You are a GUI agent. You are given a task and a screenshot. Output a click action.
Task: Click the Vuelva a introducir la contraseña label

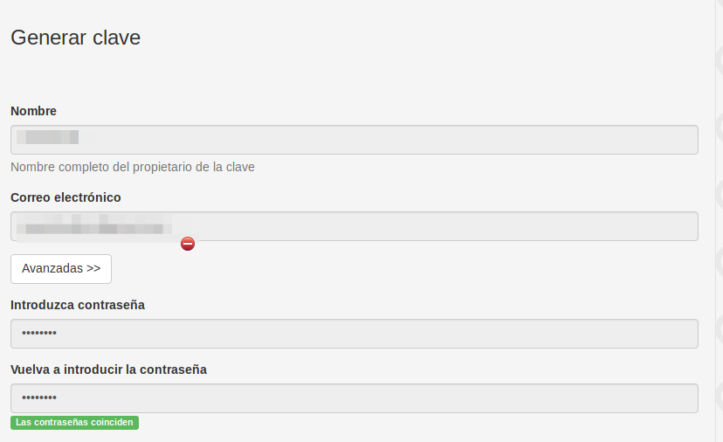108,369
